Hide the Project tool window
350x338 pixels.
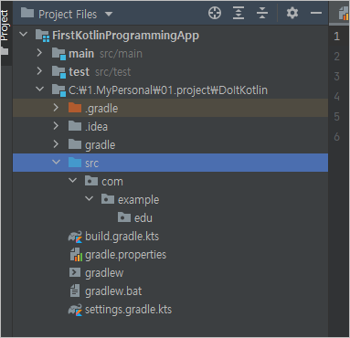tap(316, 13)
